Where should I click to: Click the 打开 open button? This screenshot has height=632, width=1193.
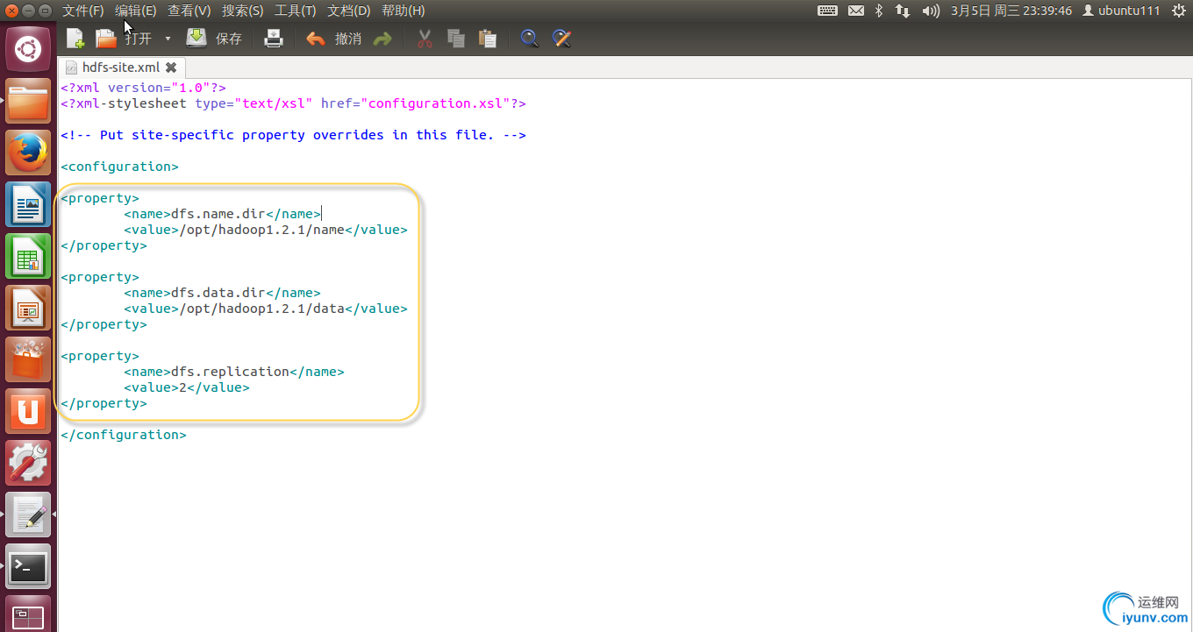124,39
